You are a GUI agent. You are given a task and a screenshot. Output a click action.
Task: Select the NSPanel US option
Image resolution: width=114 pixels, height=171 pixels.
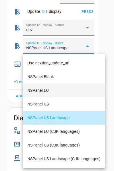[x=64, y=104]
